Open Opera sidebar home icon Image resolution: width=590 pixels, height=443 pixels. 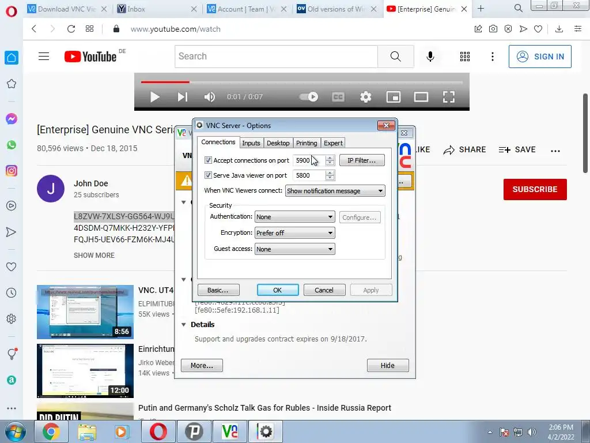point(12,58)
